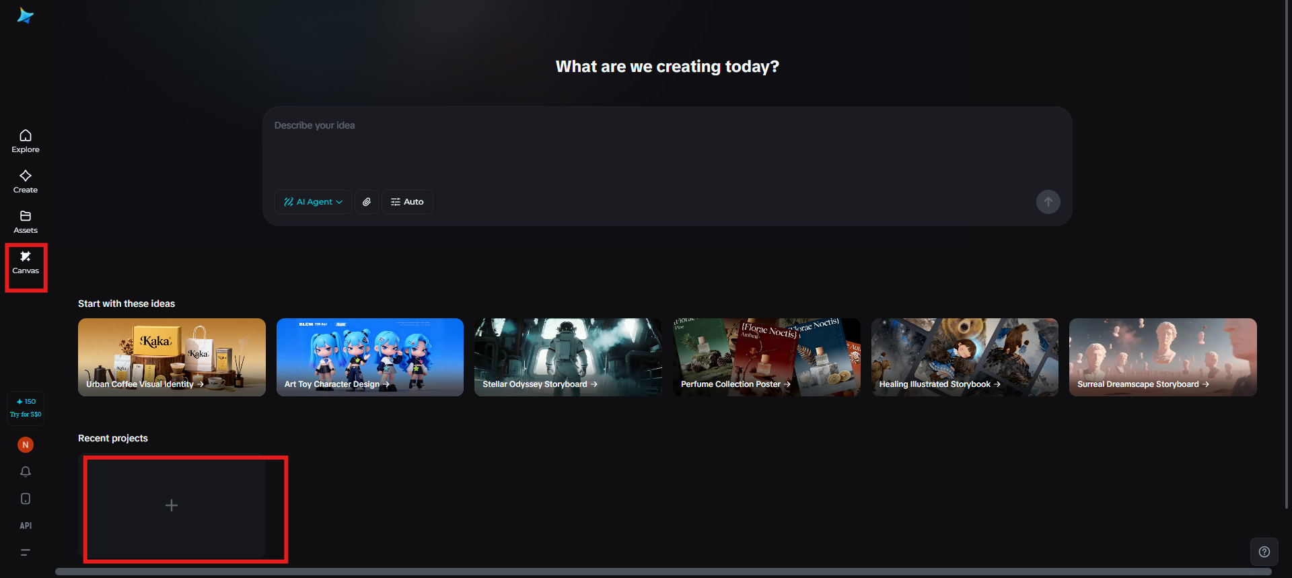Screen dimensions: 1292x578
Task: Click the send arrow button
Action: click(1048, 202)
